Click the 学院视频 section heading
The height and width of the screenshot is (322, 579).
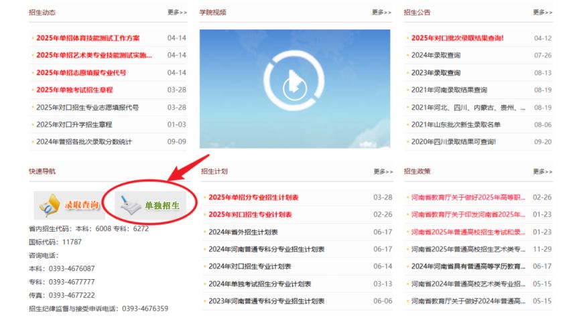click(x=212, y=12)
